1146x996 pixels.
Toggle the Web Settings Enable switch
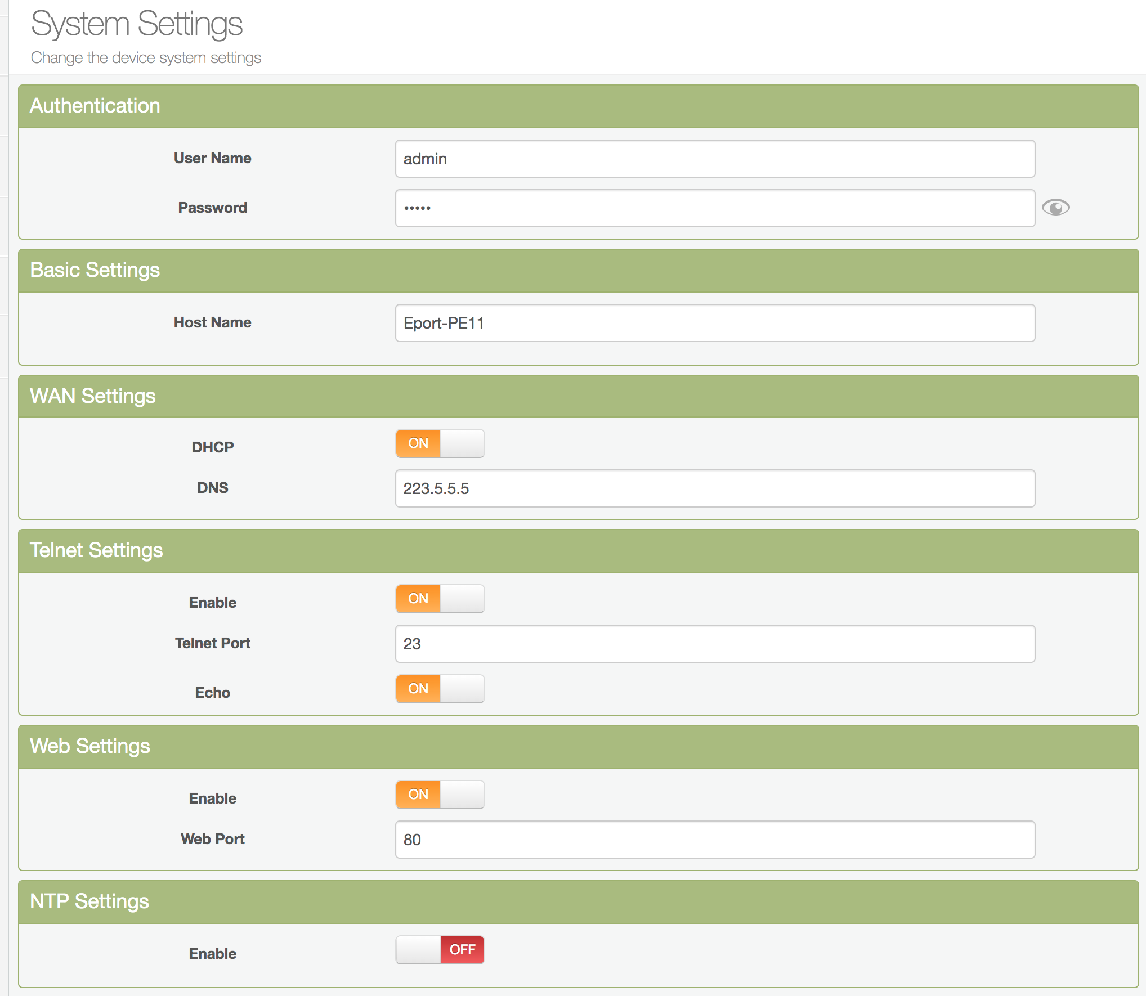pos(440,795)
